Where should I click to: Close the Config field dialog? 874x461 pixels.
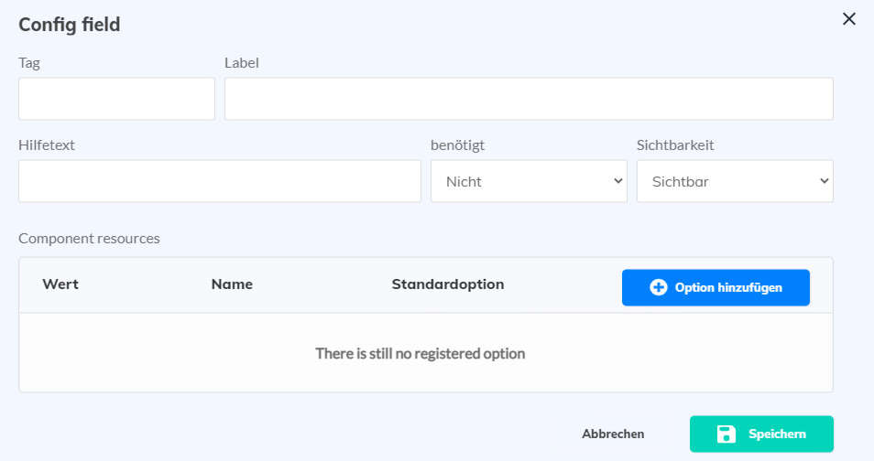click(849, 19)
